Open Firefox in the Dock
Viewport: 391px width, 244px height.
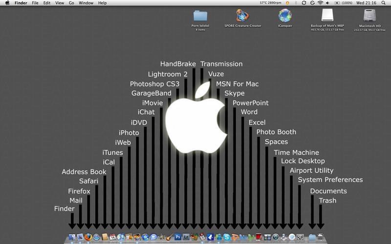88,237
